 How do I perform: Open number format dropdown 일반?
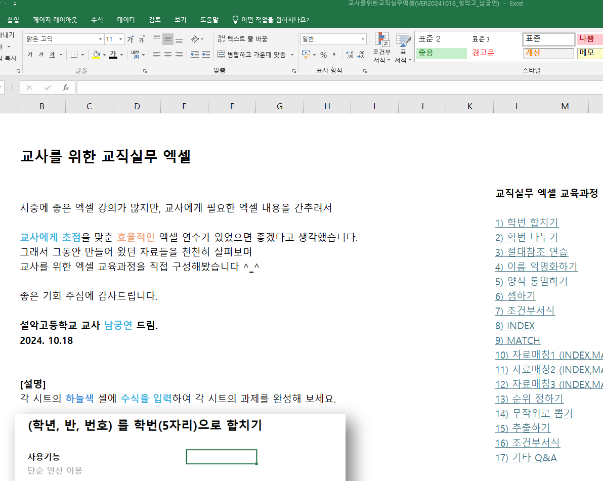click(x=333, y=39)
